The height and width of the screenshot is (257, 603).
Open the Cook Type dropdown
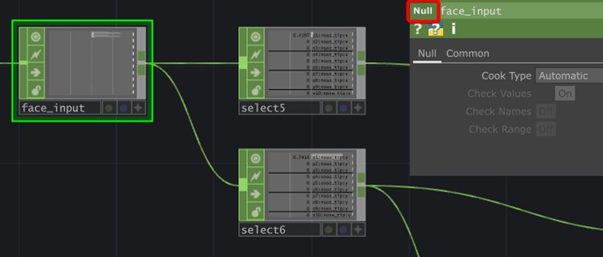pyautogui.click(x=569, y=76)
